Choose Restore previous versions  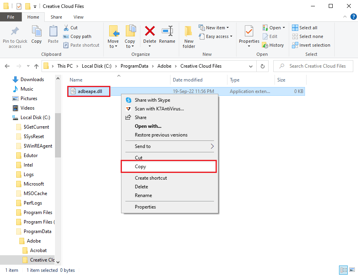169,135
